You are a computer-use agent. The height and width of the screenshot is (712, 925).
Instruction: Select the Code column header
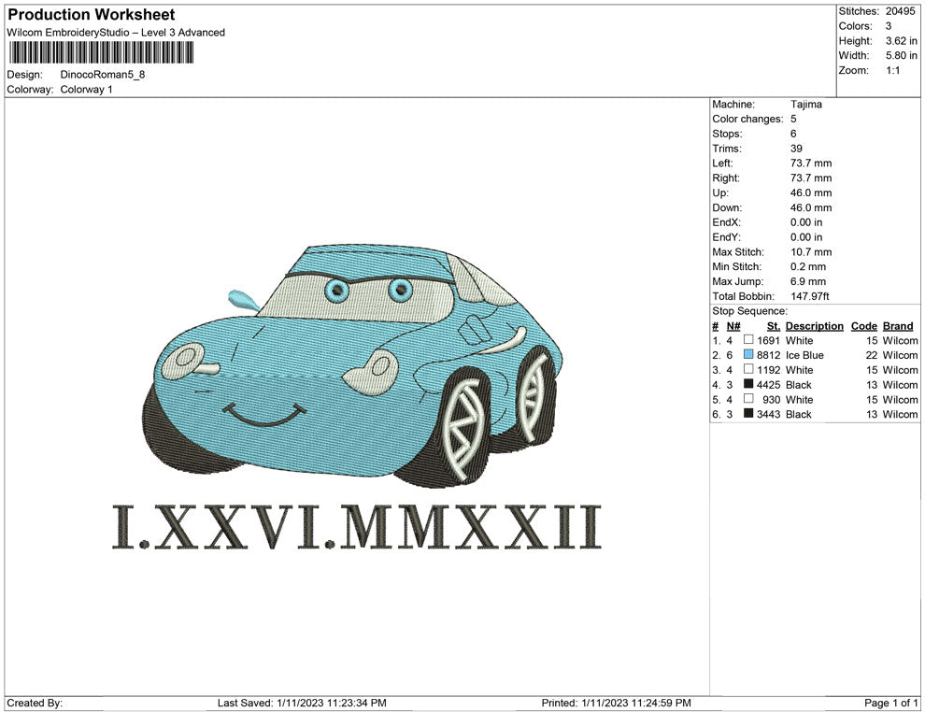pos(863,326)
